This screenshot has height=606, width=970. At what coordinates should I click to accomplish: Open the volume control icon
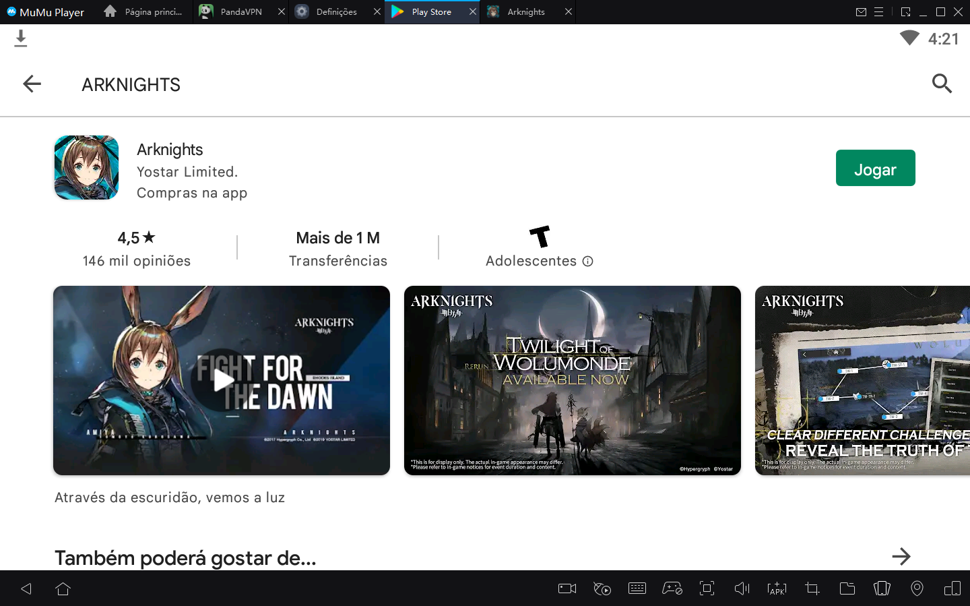[742, 588]
